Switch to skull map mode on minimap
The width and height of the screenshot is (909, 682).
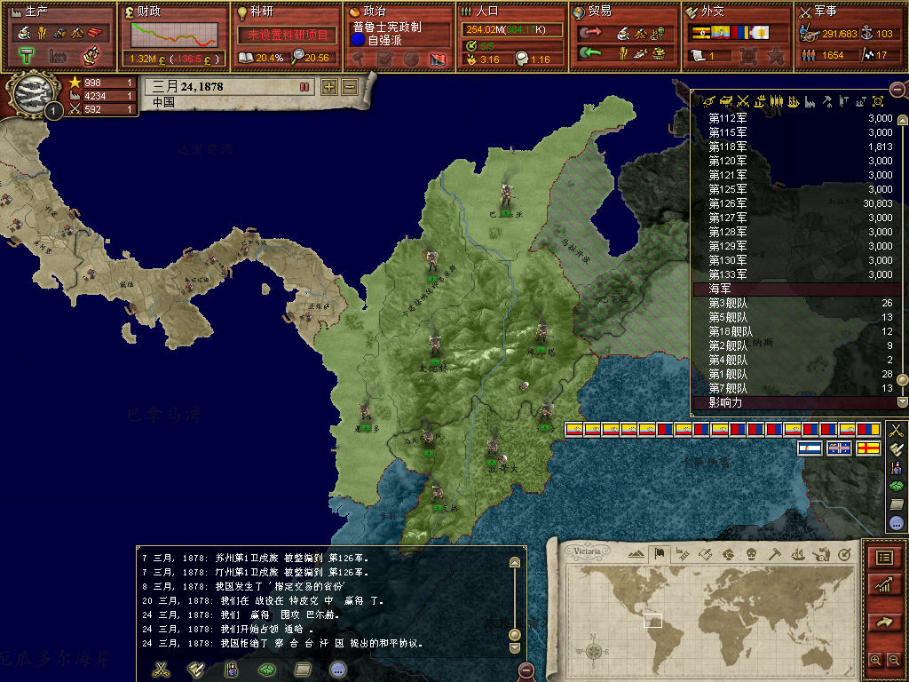click(x=751, y=554)
